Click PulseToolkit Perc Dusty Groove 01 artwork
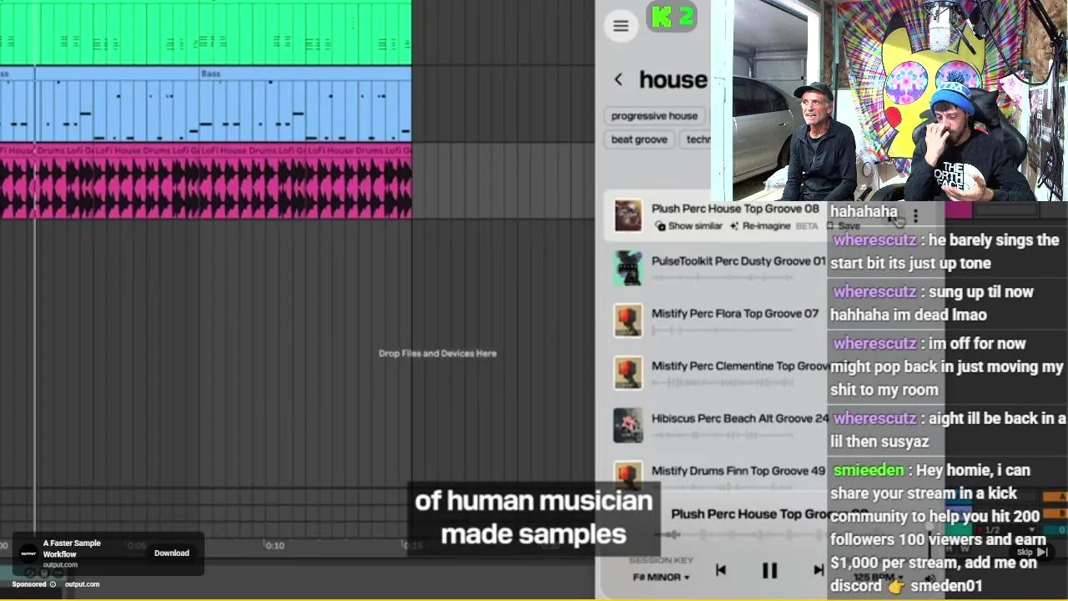Viewport: 1068px width, 601px height. pos(628,268)
